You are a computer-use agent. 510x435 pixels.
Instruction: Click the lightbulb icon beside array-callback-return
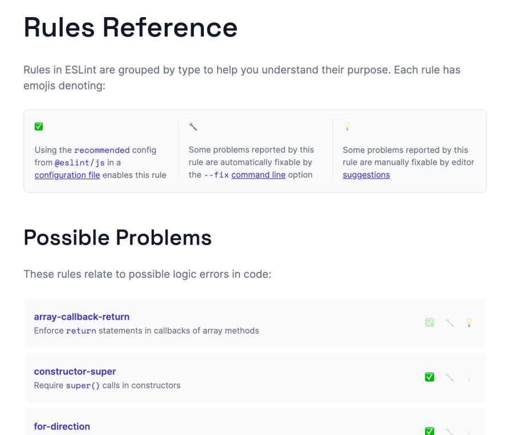pos(469,322)
